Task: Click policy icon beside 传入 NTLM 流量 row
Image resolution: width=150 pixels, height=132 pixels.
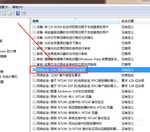Action: tap(34, 97)
